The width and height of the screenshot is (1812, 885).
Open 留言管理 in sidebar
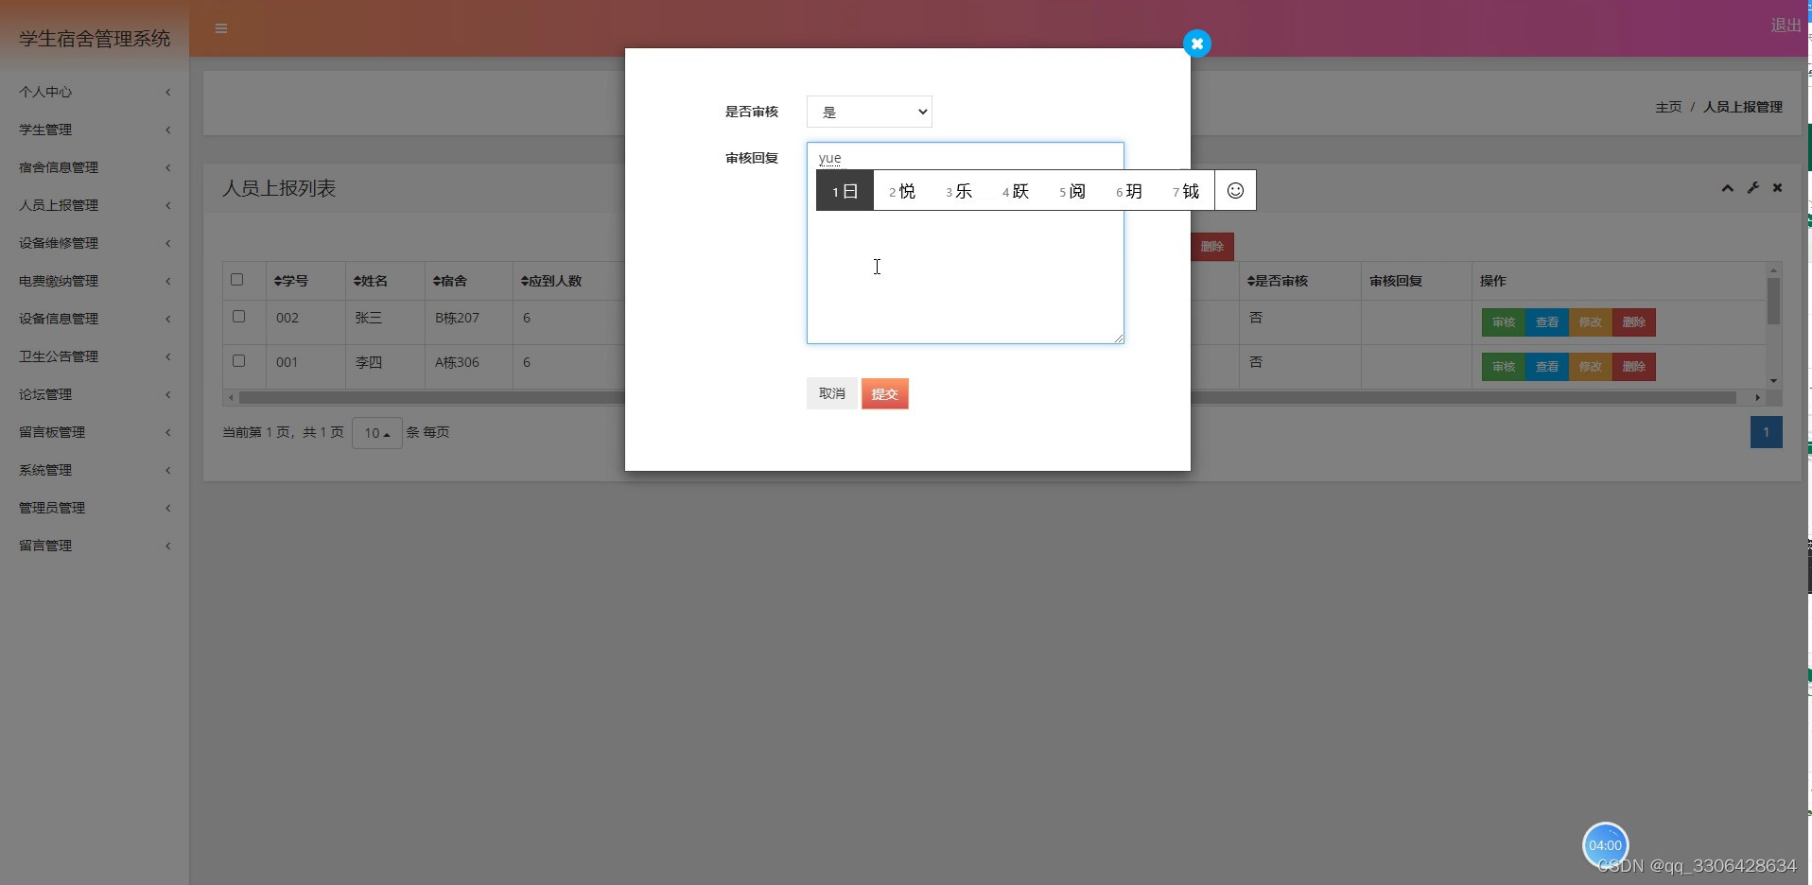[95, 546]
